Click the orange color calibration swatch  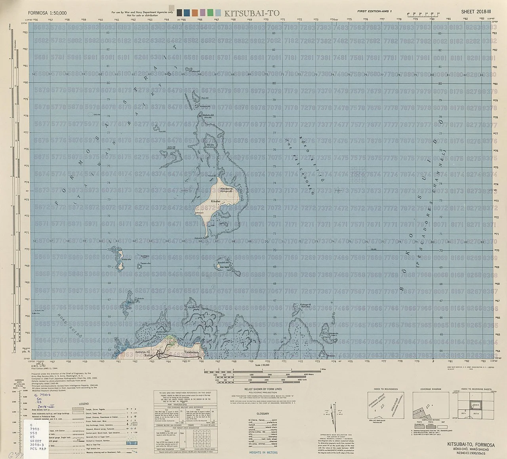click(x=195, y=13)
